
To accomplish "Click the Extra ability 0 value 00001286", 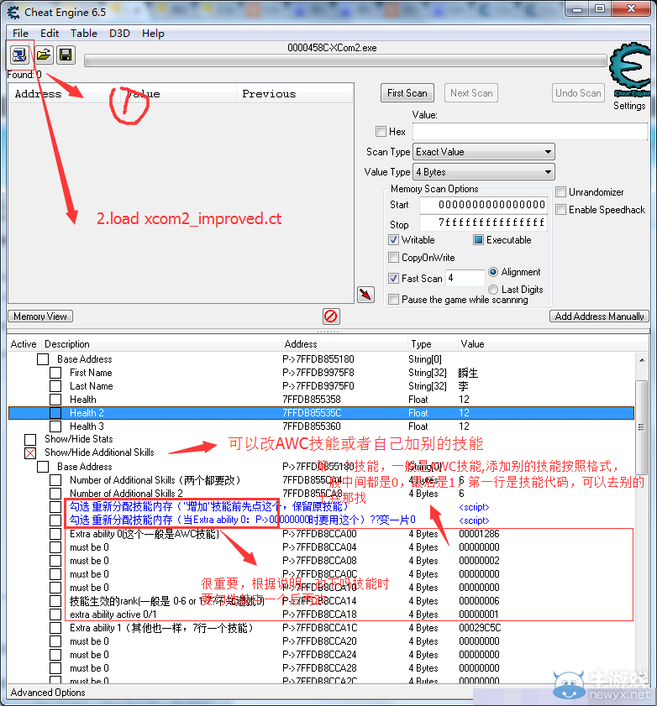I will coord(479,534).
